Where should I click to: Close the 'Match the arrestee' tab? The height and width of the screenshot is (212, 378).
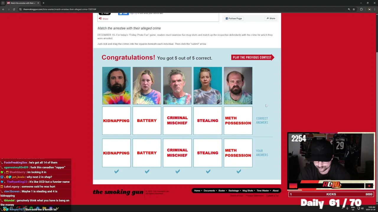point(38,3)
